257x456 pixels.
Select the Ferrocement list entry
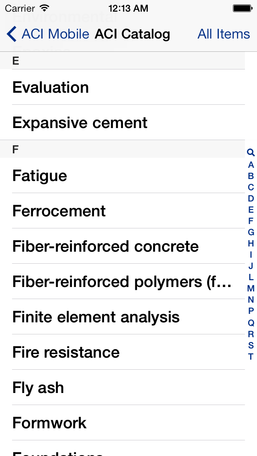tap(122, 211)
